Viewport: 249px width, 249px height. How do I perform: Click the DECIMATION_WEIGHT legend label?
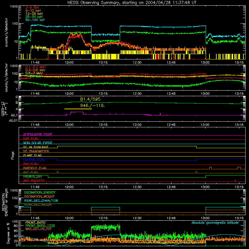[40, 196]
